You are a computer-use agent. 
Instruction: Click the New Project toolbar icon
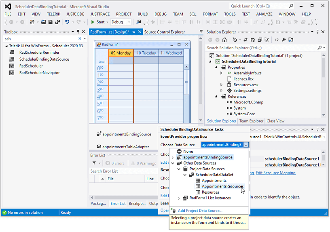point(32,22)
